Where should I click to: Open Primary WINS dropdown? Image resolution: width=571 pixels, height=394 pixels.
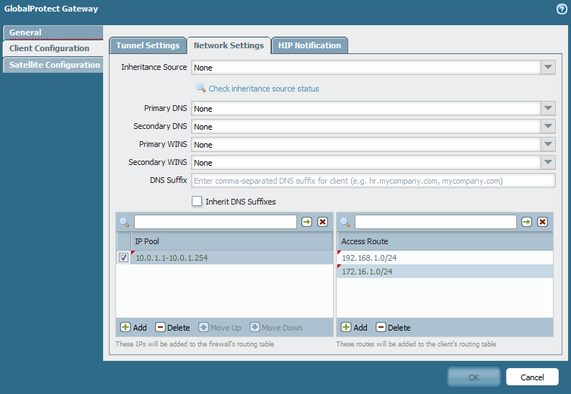point(548,145)
